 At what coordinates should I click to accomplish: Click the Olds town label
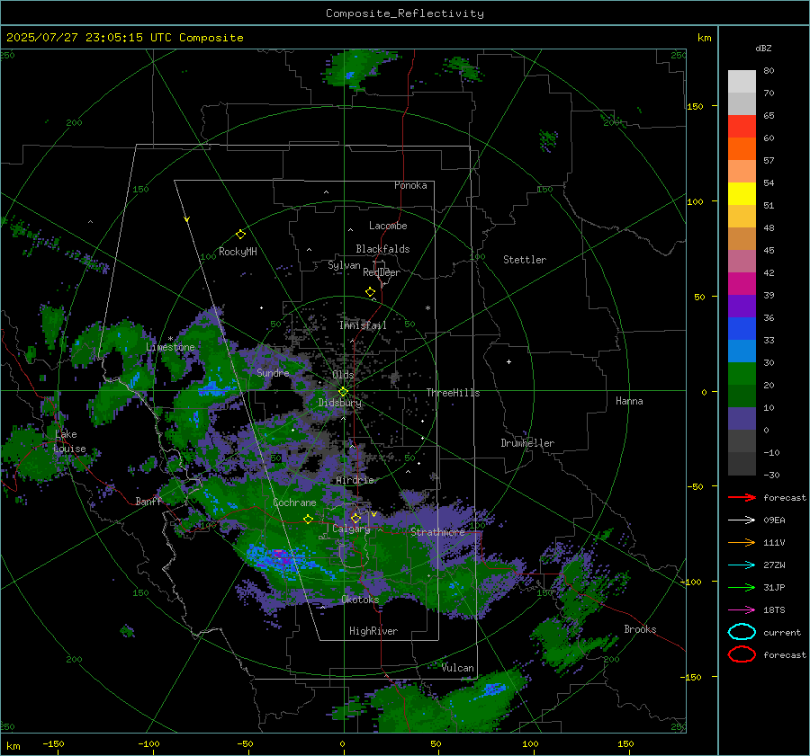(x=343, y=375)
